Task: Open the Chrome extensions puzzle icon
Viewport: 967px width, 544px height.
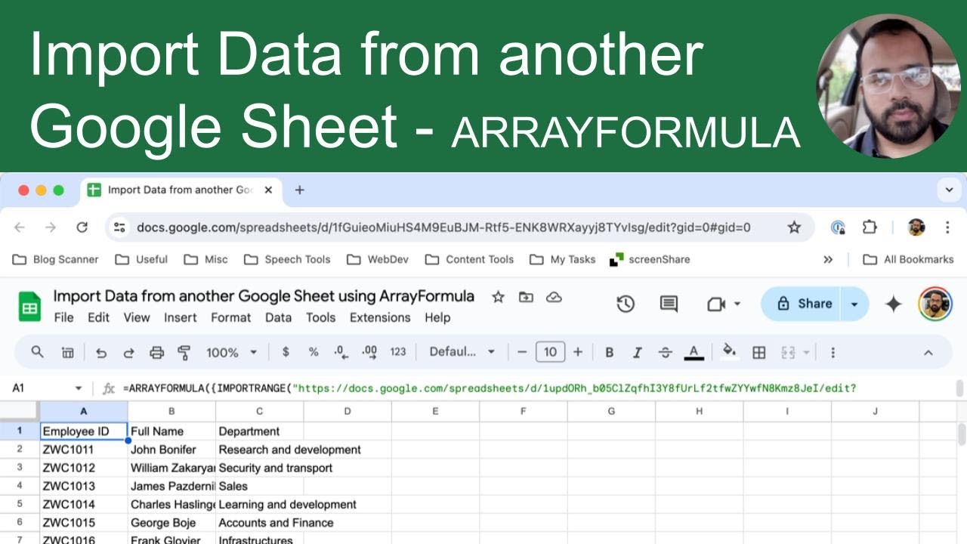Action: pyautogui.click(x=870, y=227)
